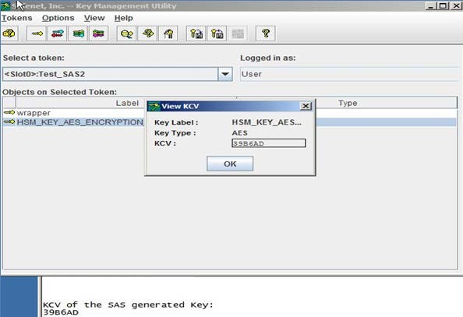Click the single yellow key toolbar icon

[37, 33]
